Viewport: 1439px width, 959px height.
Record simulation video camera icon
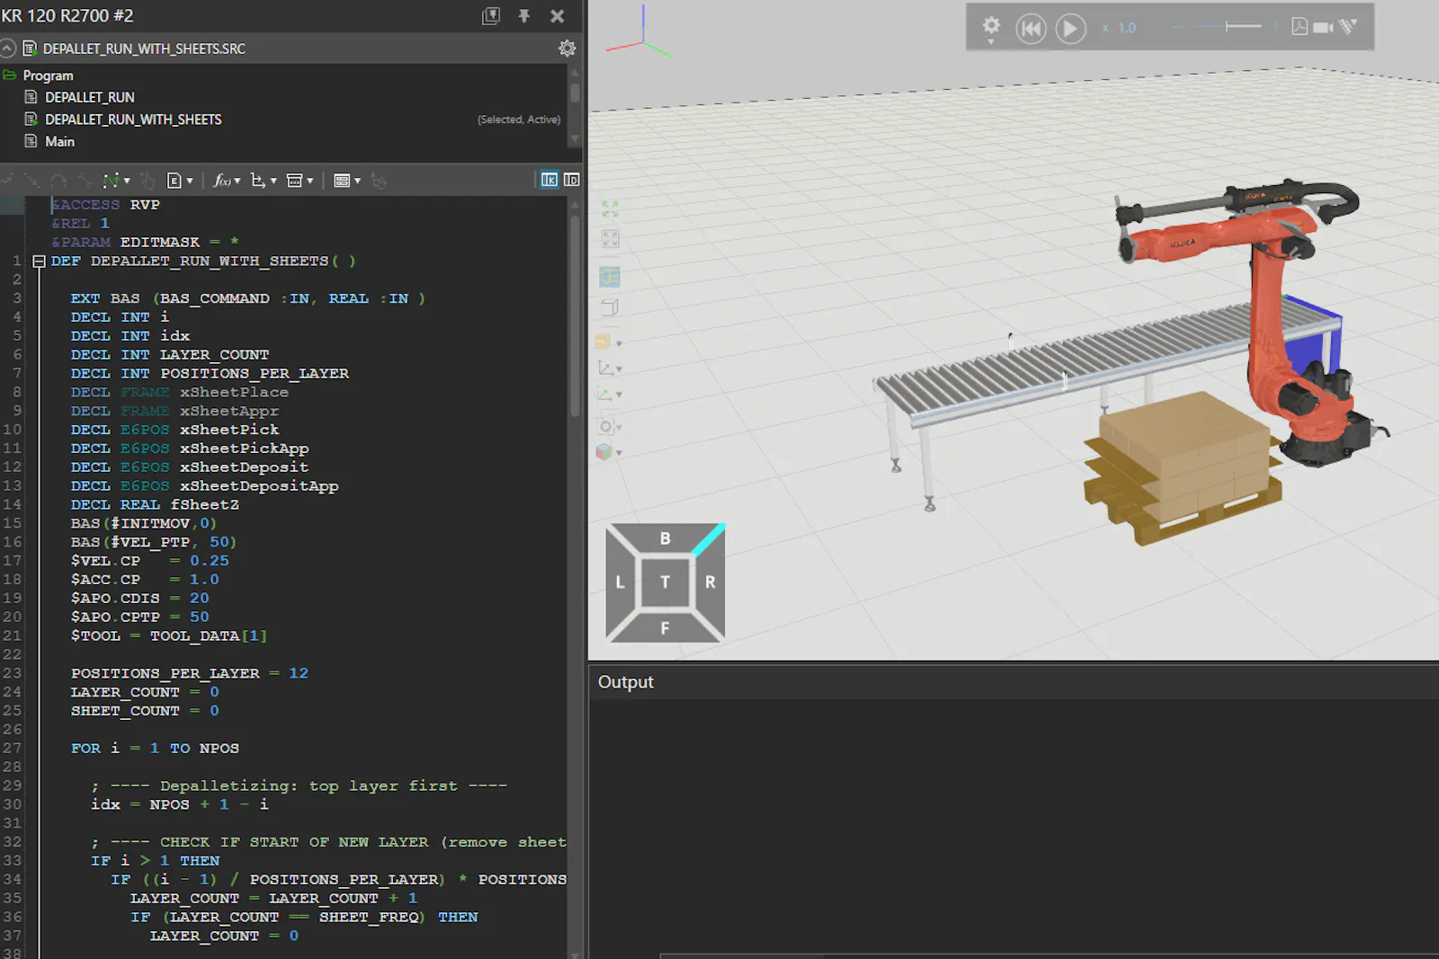pos(1323,28)
